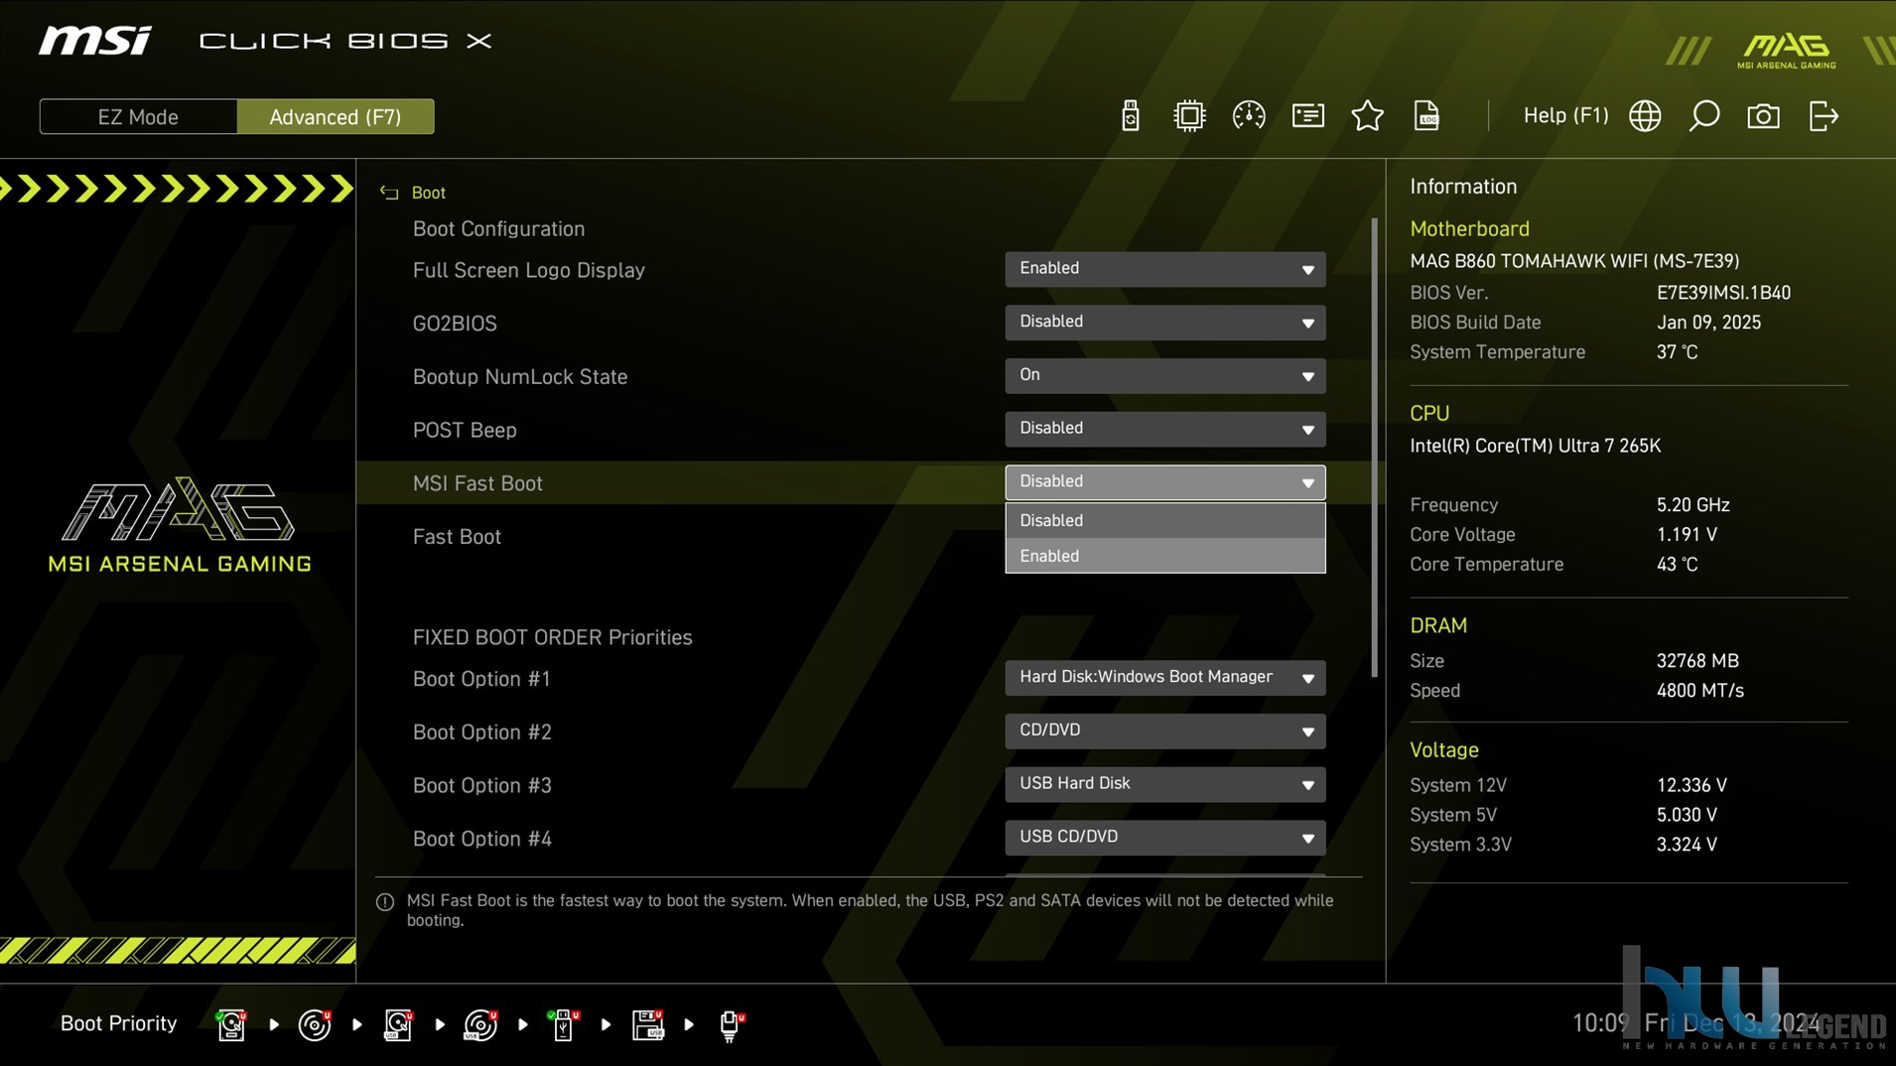Click the info icon beside help description
The width and height of the screenshot is (1896, 1066).
[x=385, y=902]
